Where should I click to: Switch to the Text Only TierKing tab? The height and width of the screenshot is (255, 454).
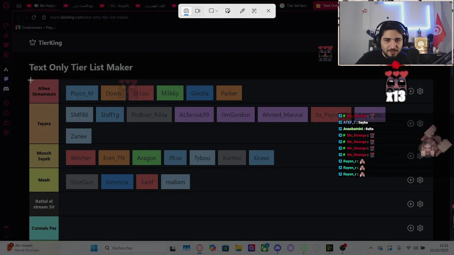(327, 6)
